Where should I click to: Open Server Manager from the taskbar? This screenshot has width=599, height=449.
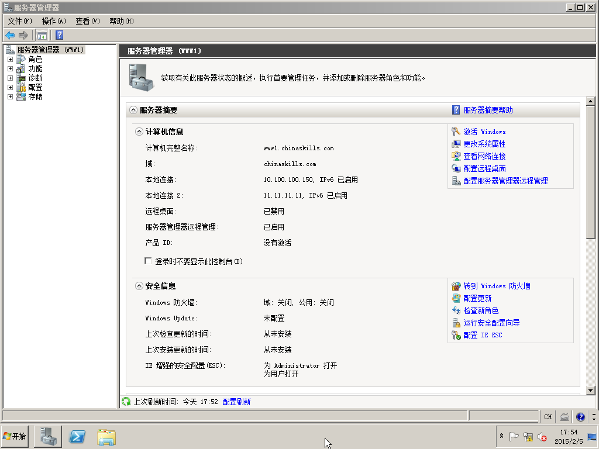[48, 437]
